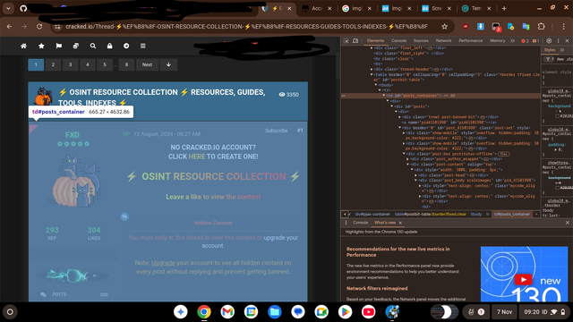This screenshot has width=573, height=322.
Task: Switch to DevTools Performance tab
Action: [471, 40]
